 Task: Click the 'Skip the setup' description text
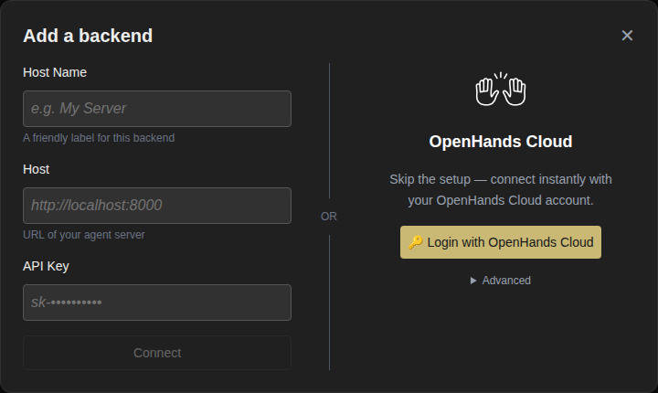coord(501,190)
